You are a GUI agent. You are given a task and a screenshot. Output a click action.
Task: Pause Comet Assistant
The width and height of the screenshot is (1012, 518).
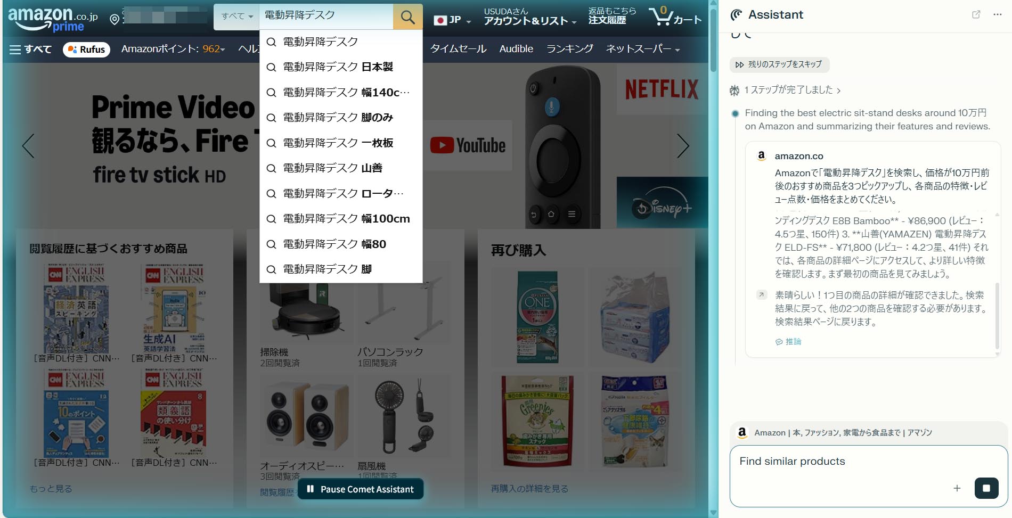[361, 489]
